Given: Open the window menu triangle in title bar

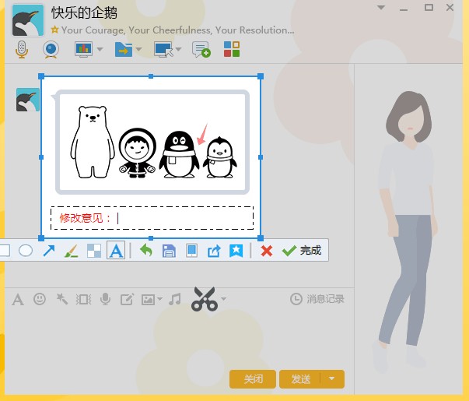Looking at the screenshot, I should (381, 8).
